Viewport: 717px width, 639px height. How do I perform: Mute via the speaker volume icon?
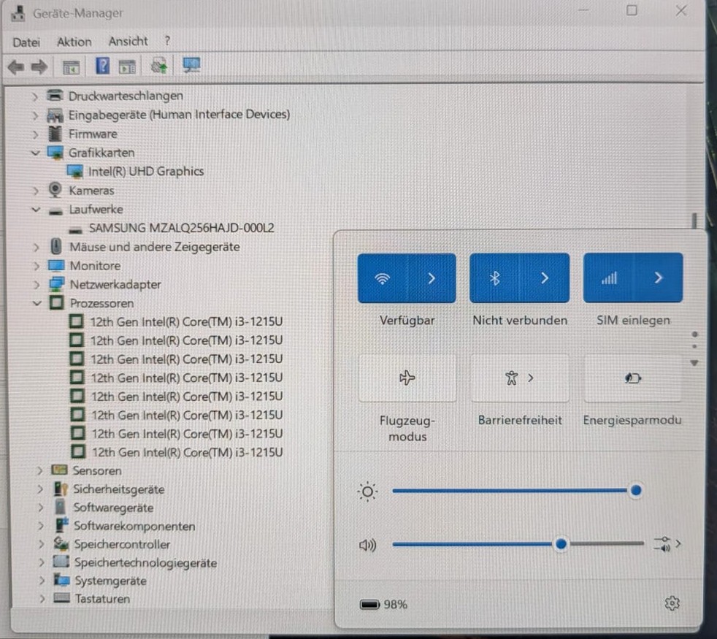(x=367, y=545)
